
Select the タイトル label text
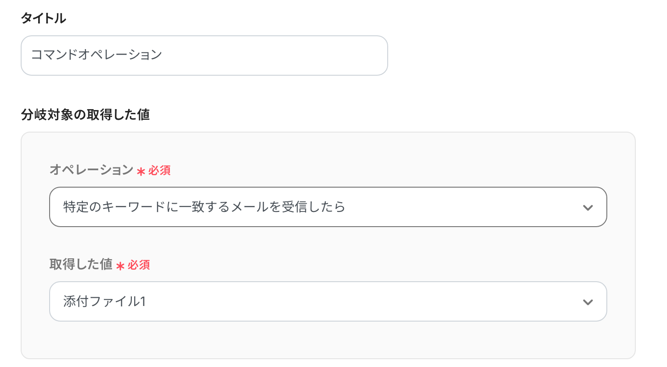click(43, 18)
